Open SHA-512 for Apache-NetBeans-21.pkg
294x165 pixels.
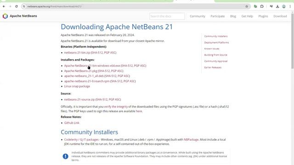104,71
